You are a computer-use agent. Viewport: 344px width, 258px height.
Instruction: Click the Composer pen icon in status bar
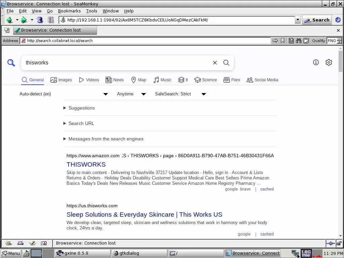click(x=32, y=243)
